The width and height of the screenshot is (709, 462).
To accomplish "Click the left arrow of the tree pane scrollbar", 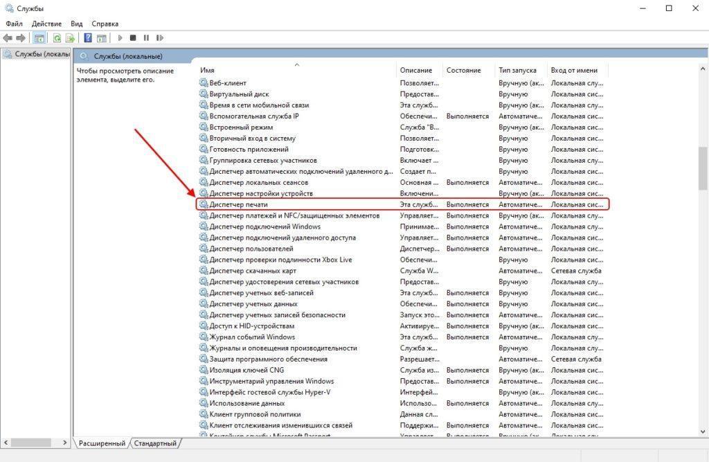I will click(x=6, y=443).
